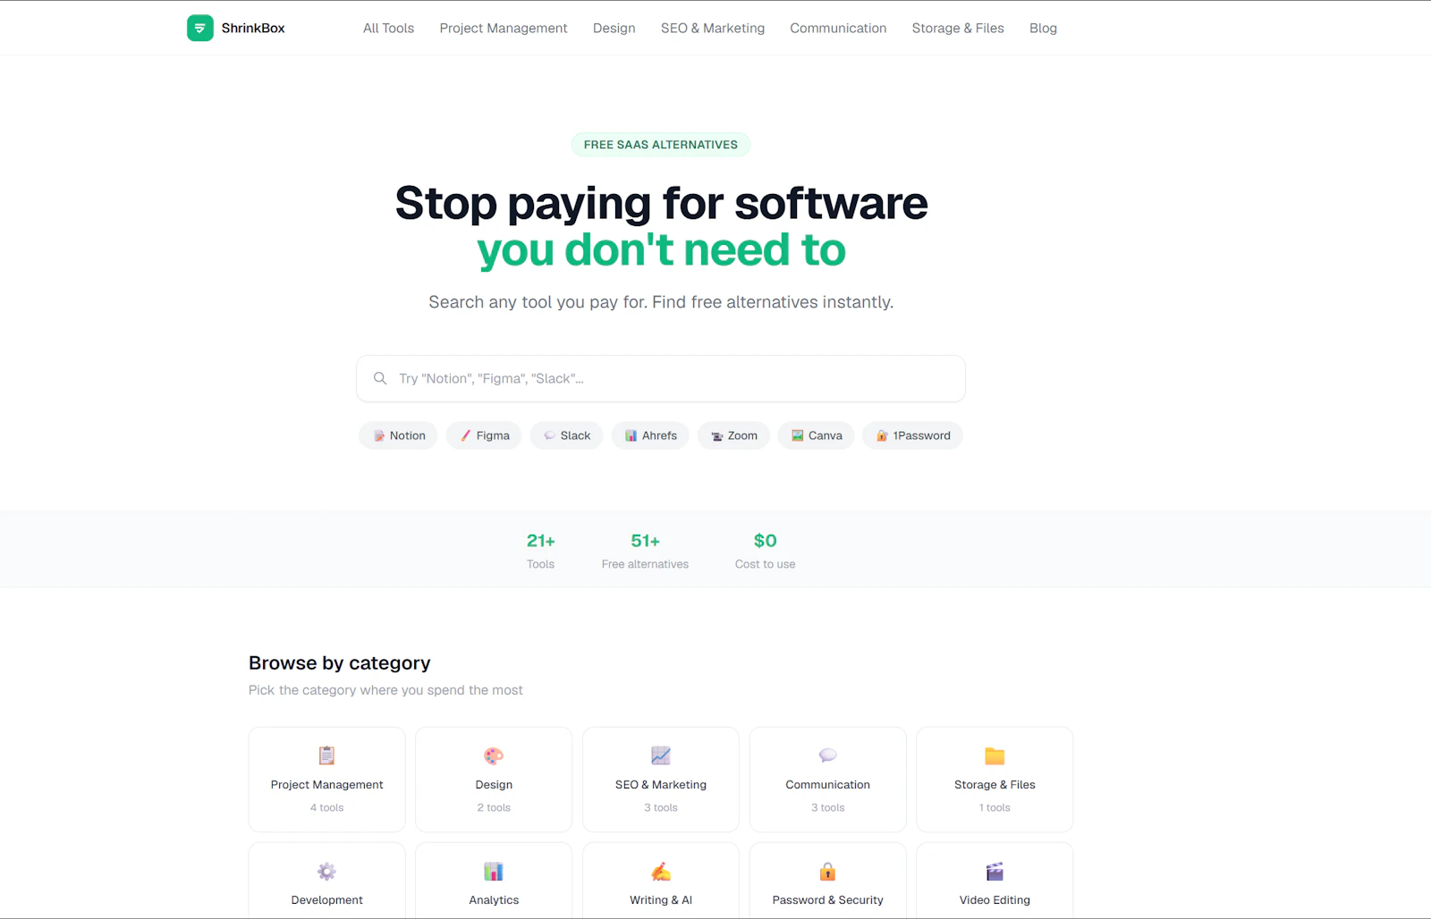Click the Development gear icon
The image size is (1431, 919).
[327, 871]
